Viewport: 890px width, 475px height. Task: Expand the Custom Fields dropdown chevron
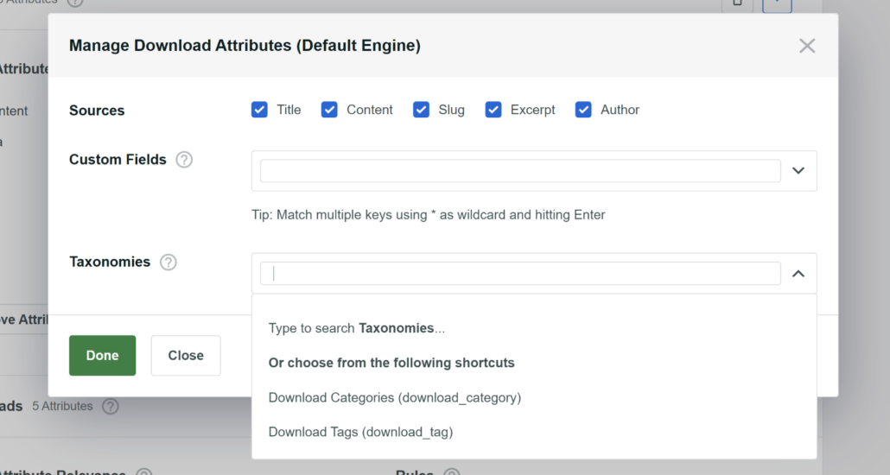(798, 171)
